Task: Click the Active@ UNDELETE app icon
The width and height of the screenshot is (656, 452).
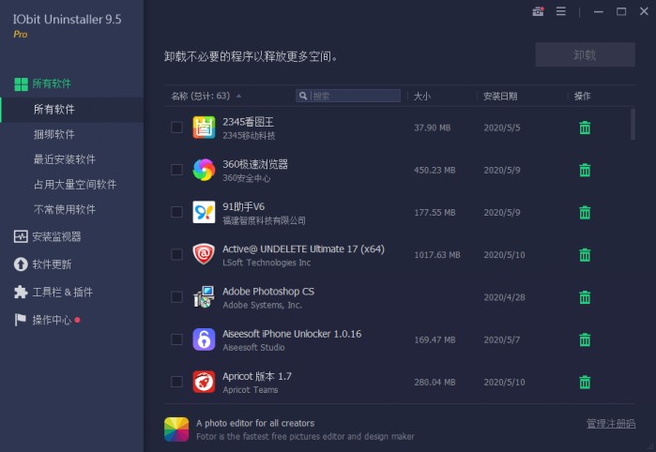Action: pos(204,254)
